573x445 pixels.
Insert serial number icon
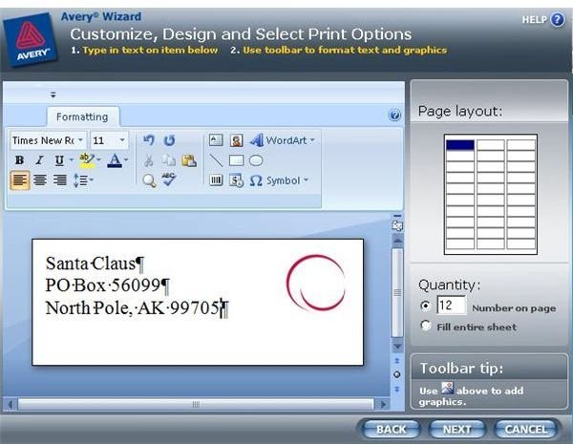[x=237, y=180]
